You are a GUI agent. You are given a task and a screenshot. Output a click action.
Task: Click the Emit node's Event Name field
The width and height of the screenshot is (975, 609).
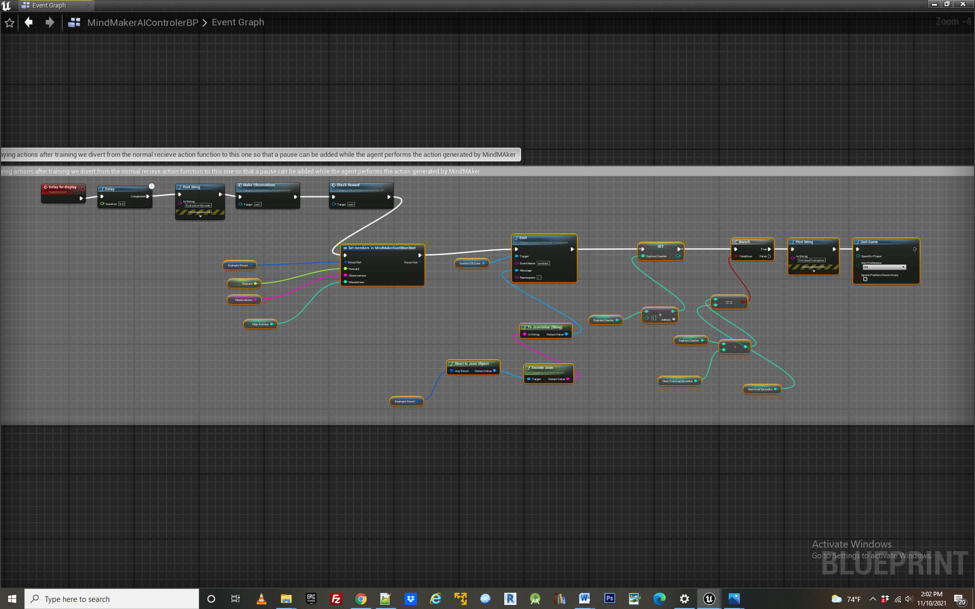tap(543, 263)
